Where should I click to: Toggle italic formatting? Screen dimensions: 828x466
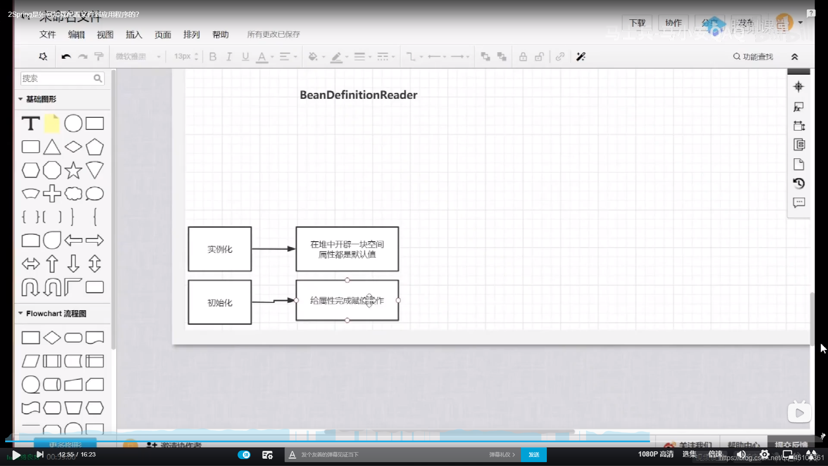pos(229,57)
